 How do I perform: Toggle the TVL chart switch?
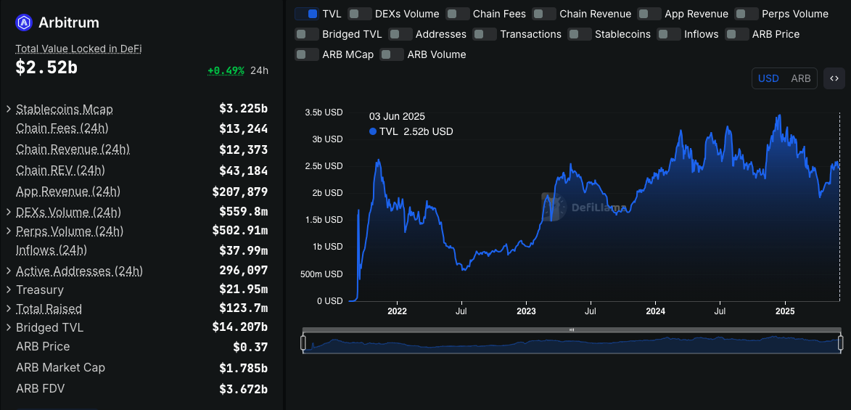(x=307, y=14)
